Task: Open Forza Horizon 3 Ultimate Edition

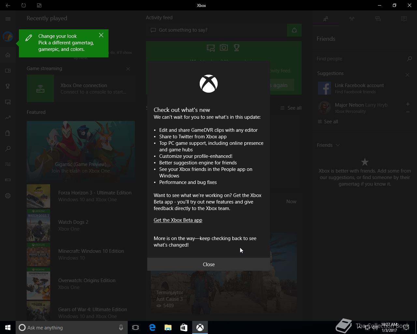Action: 81,196
